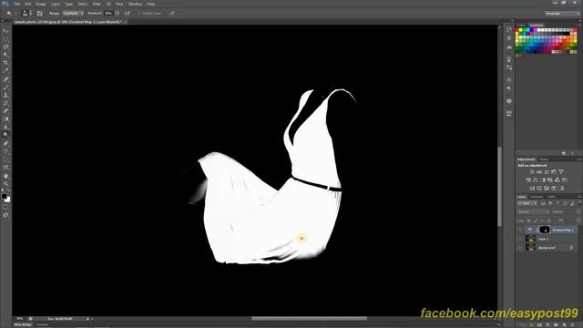Select the Pen tool
583x328 pixels.
[5, 144]
